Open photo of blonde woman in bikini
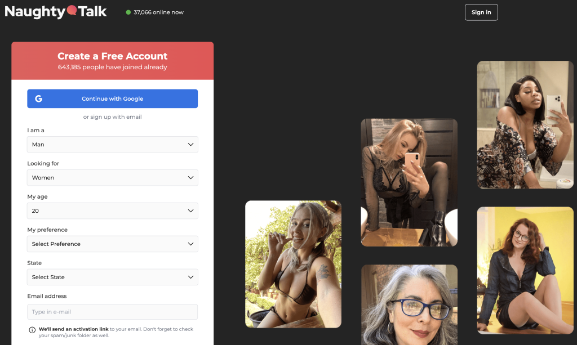 [x=293, y=264]
